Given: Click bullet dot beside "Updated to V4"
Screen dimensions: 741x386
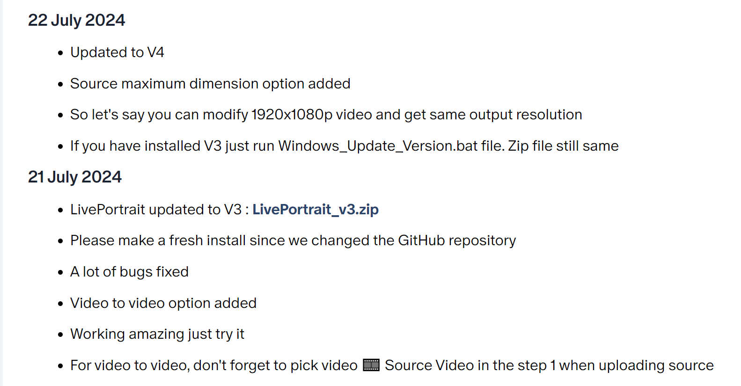Looking at the screenshot, I should point(60,53).
